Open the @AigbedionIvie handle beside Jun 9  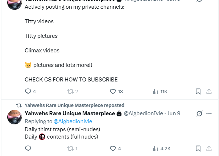[144, 113]
